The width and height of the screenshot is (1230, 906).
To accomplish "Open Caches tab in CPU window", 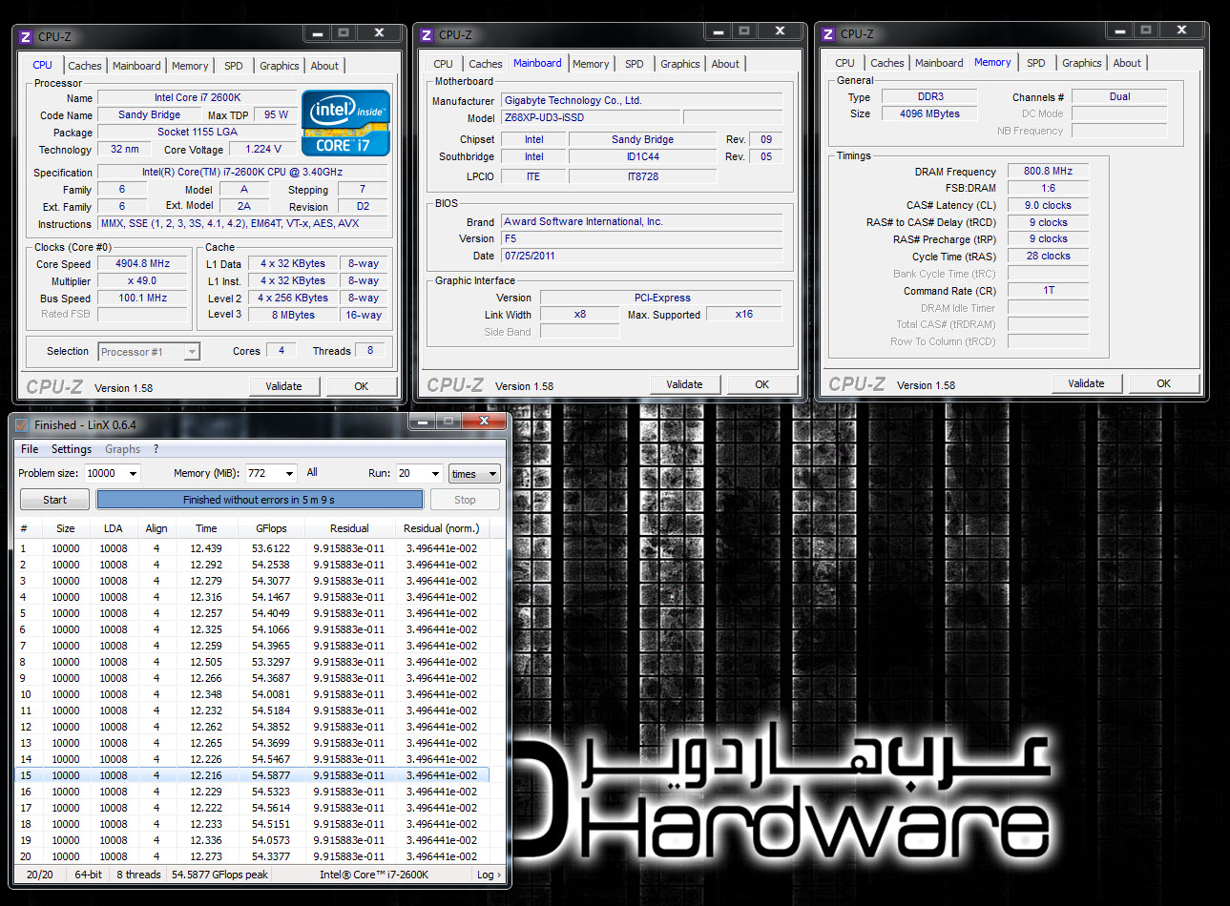I will pyautogui.click(x=84, y=66).
